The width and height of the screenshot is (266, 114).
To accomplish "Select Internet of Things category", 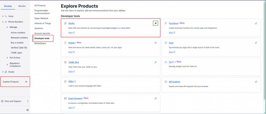I will pos(43,23).
